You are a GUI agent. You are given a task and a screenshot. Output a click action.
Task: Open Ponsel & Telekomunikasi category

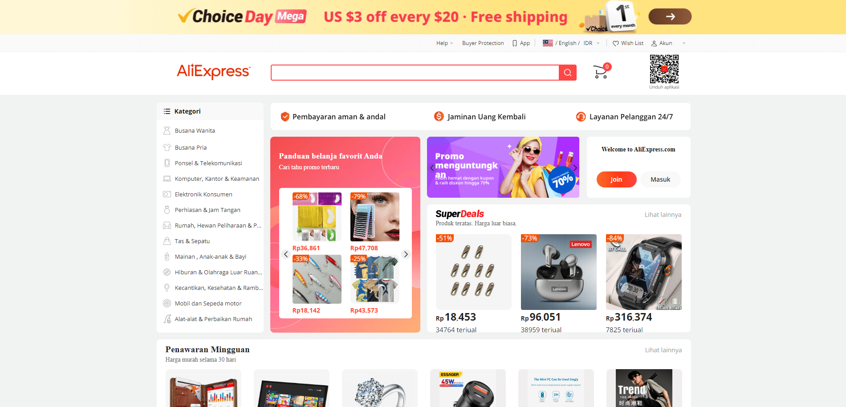208,163
